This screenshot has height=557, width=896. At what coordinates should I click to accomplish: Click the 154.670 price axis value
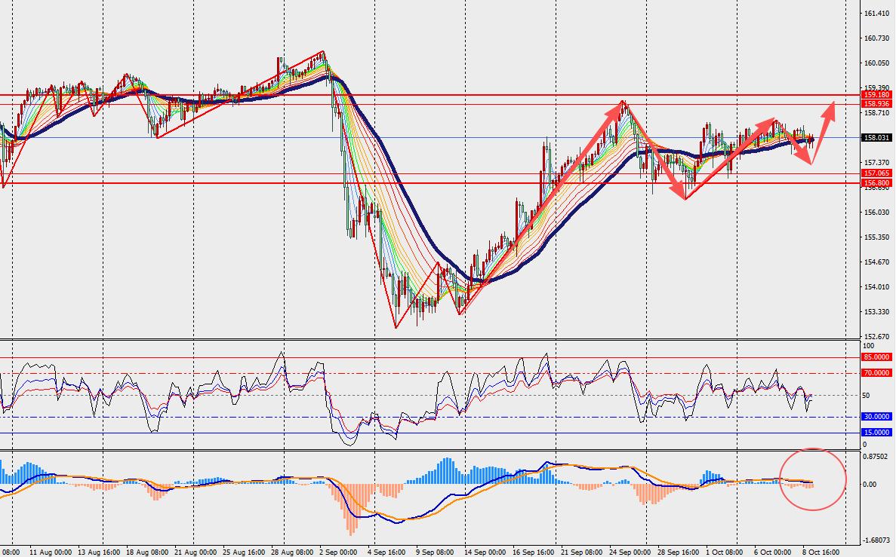click(x=876, y=262)
